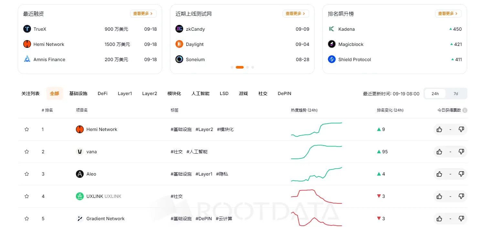This screenshot has height=227, width=492.
Task: Open 查看更多 in 排名飙升榜 panel
Action: coord(448,14)
